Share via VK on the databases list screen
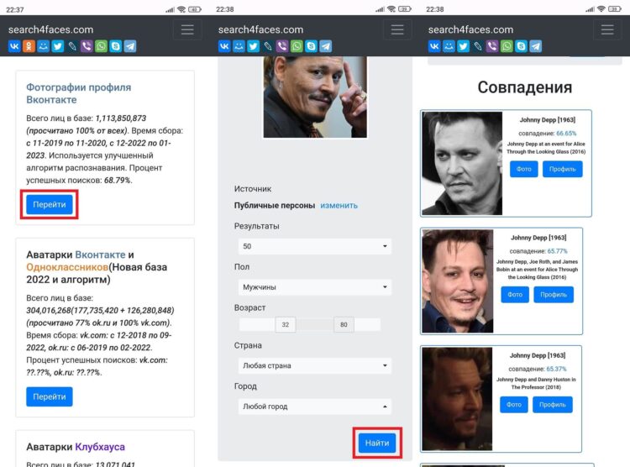The image size is (630, 467). 14,46
